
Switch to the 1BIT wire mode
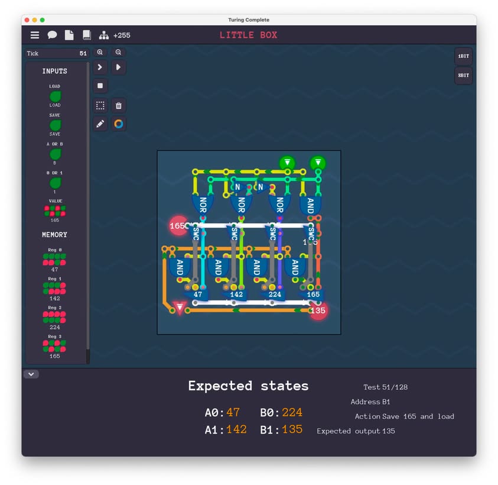463,57
